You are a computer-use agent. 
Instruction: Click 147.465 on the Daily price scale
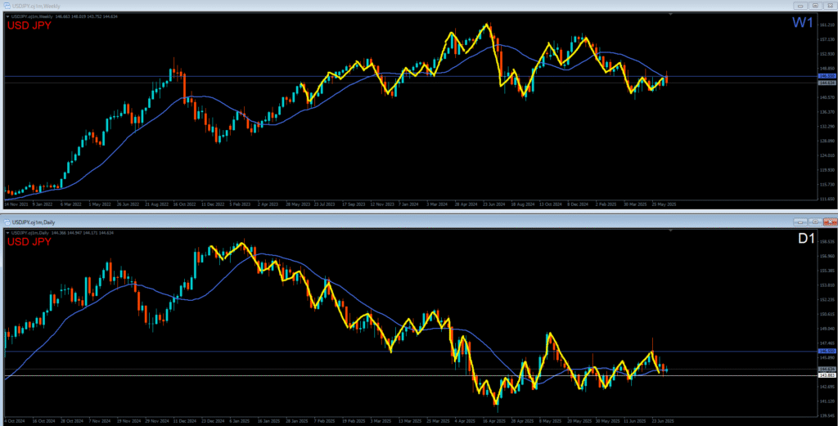(826, 343)
